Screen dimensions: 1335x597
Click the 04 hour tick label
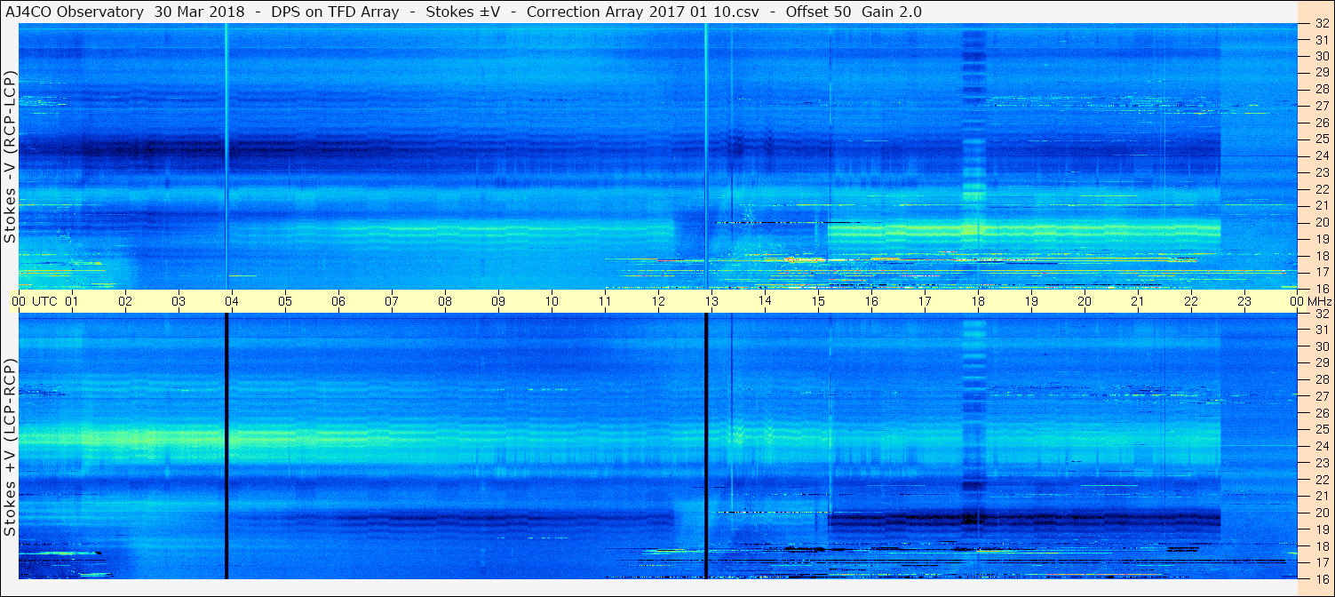pos(232,301)
